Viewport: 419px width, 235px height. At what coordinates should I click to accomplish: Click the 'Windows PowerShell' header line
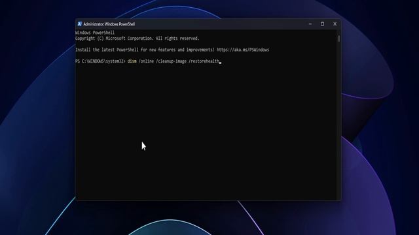95,33
